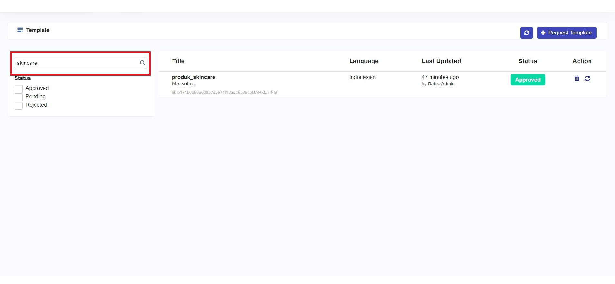The height and width of the screenshot is (284, 615).
Task: Click the green Approved status badge
Action: [x=528, y=80]
